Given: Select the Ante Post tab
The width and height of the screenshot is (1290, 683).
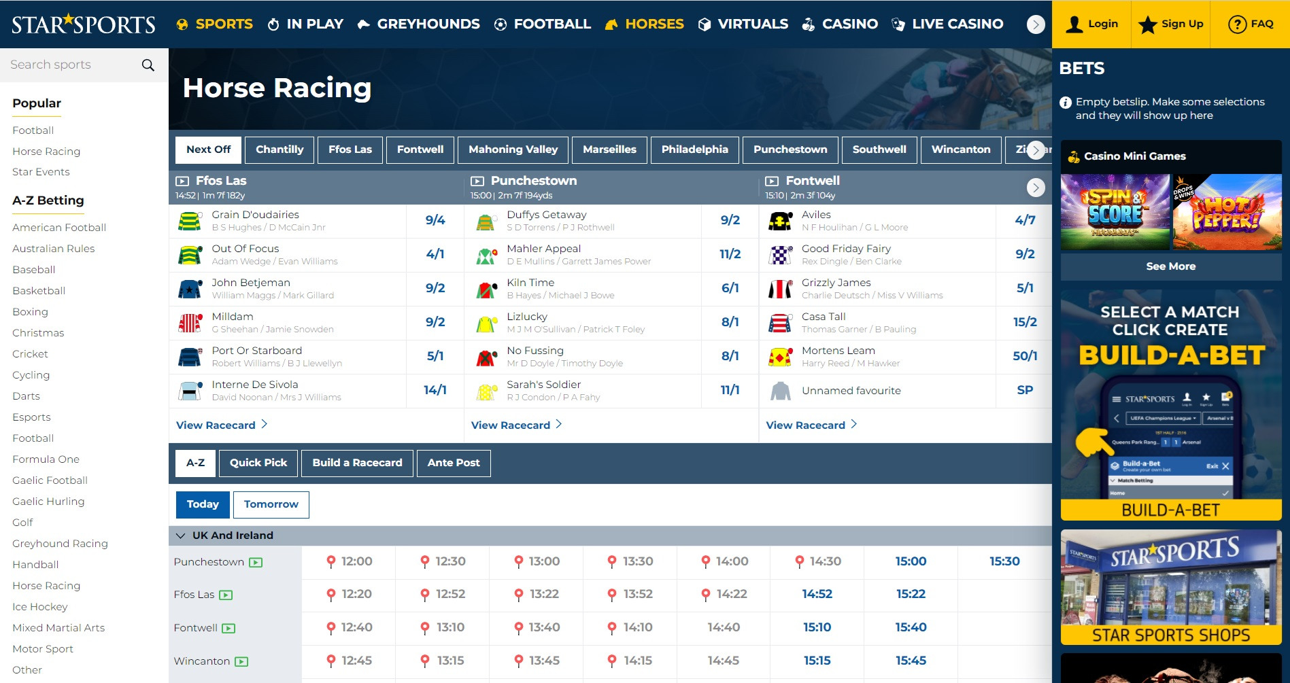Looking at the screenshot, I should [x=453, y=463].
